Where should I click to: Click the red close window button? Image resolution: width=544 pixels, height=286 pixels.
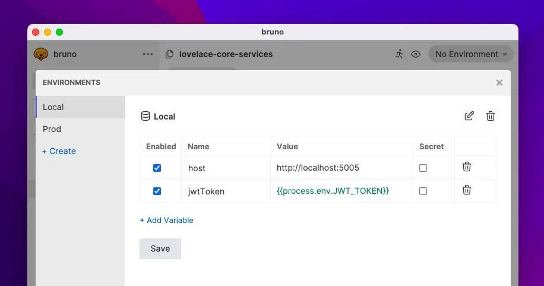(x=36, y=32)
